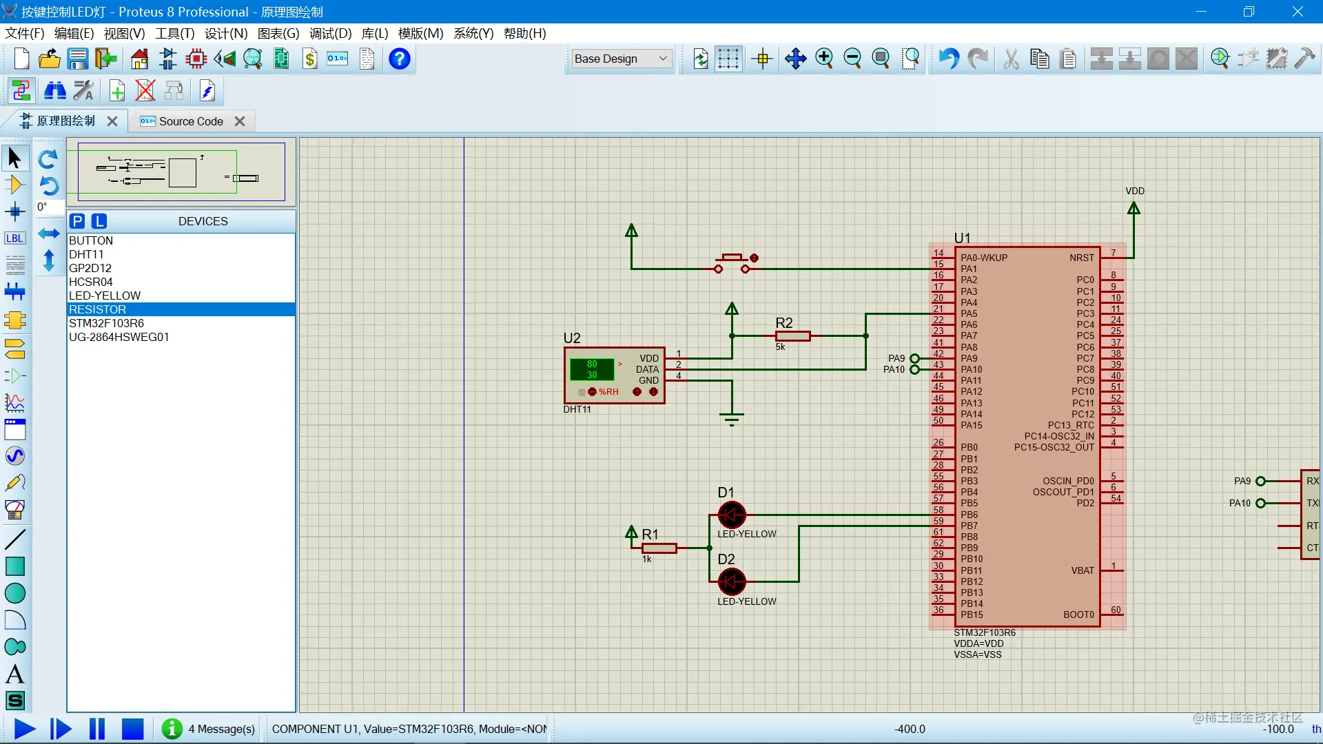This screenshot has width=1323, height=744.
Task: Start simulation with play button
Action: (x=24, y=729)
